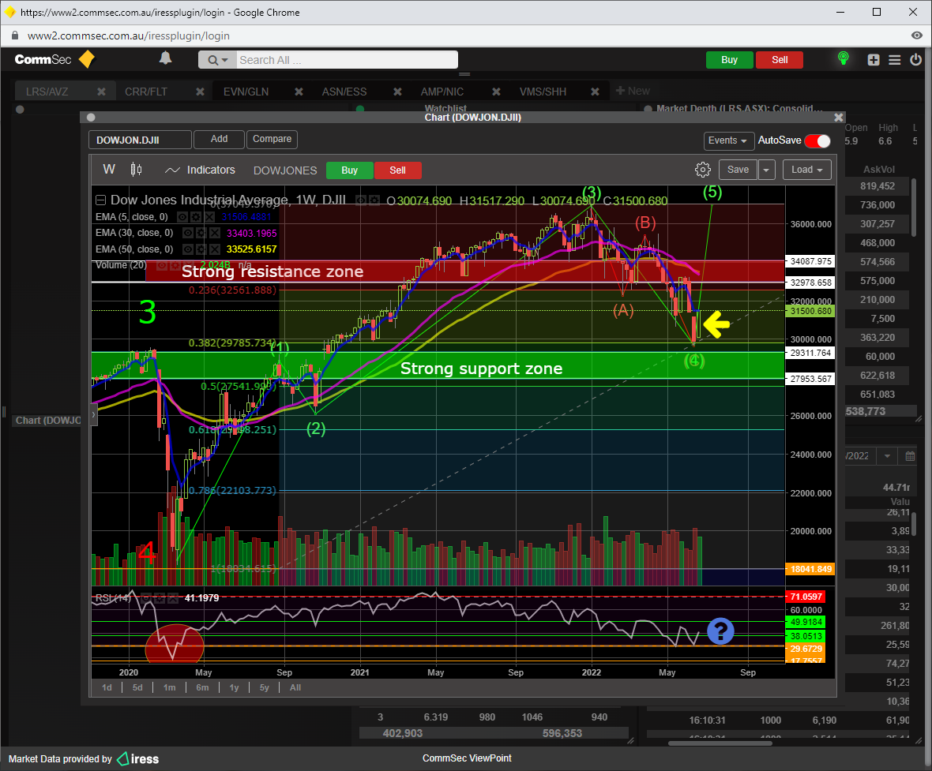Select the 6m time range
Viewport: 932px width, 771px height.
coord(203,687)
